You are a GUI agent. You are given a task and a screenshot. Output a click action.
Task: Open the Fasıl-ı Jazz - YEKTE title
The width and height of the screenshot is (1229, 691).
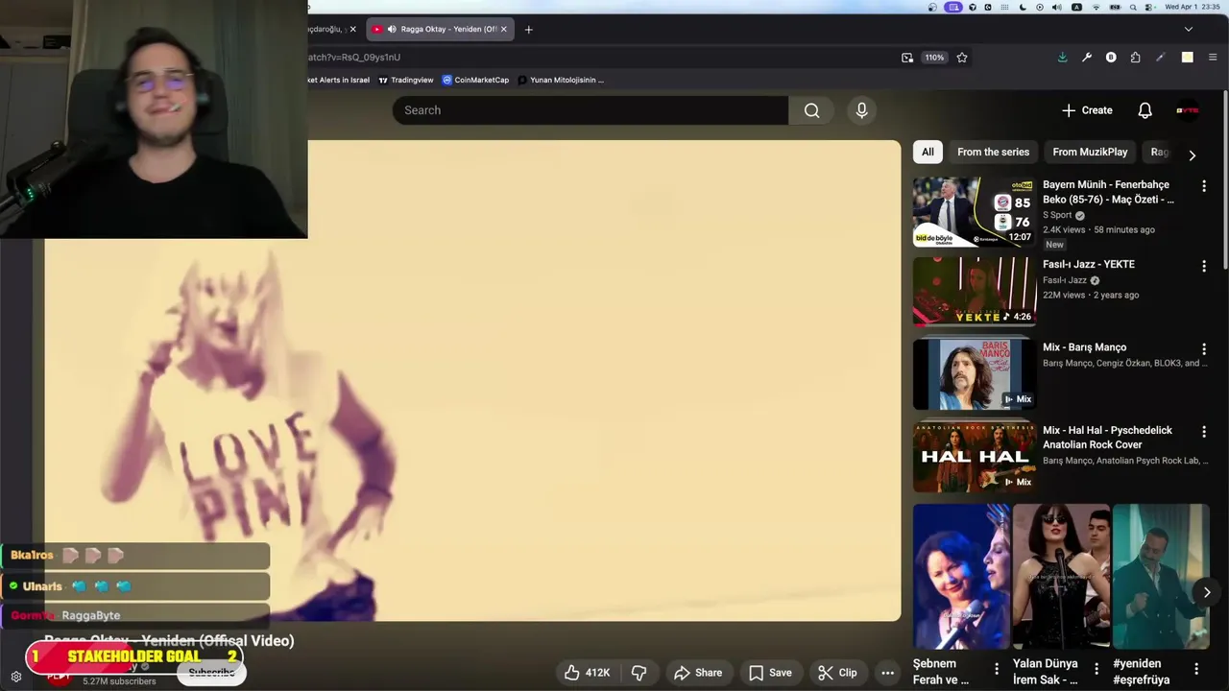point(1088,264)
